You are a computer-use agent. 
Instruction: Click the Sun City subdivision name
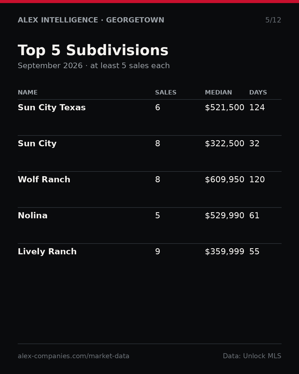click(37, 144)
